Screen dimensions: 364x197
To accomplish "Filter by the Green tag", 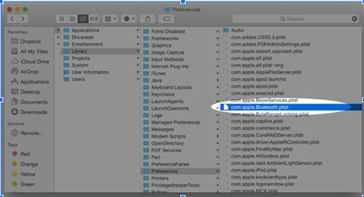I will point(23,184).
